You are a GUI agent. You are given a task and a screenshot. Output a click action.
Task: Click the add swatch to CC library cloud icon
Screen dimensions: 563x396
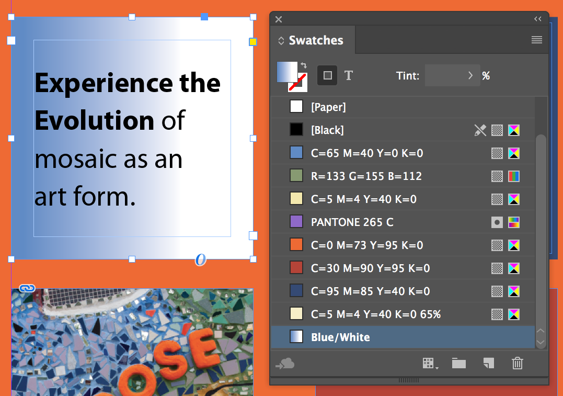pyautogui.click(x=285, y=364)
